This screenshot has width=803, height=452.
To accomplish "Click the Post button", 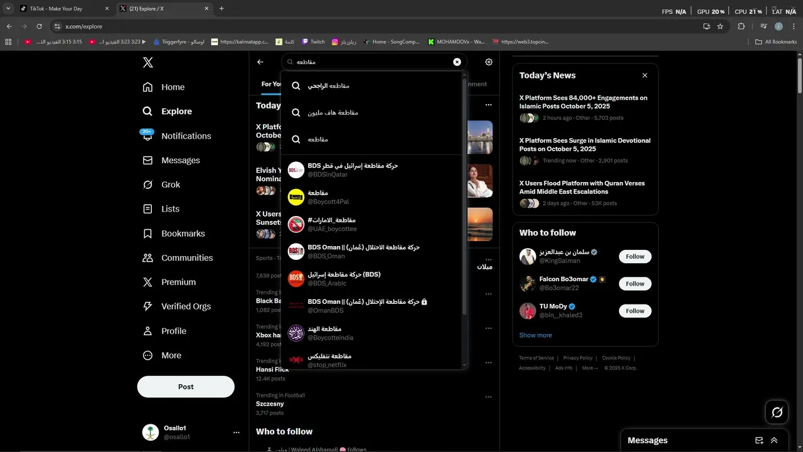I will [186, 387].
